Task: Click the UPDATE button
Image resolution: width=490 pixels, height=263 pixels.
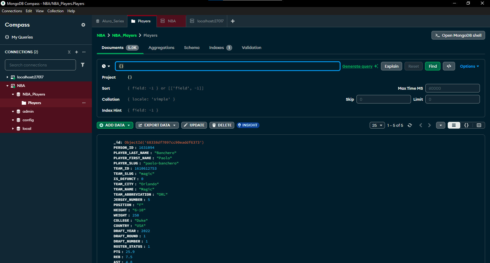Action: [194, 125]
